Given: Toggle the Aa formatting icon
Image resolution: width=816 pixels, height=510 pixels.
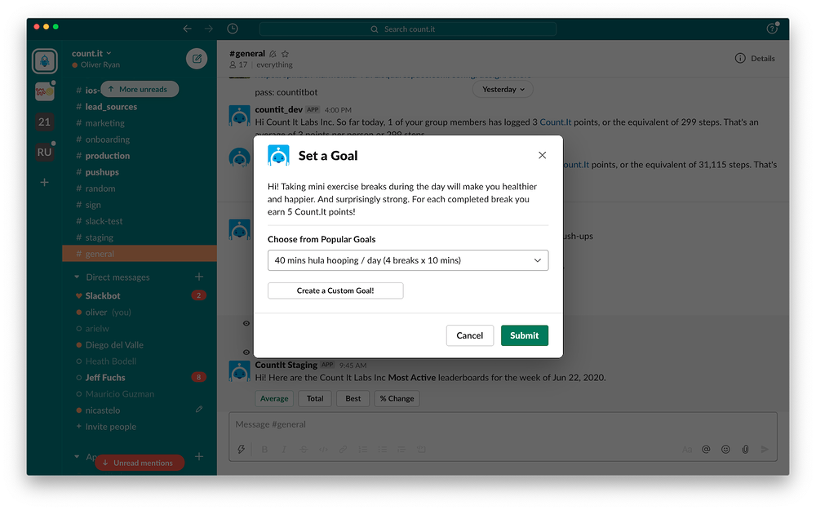Looking at the screenshot, I should 687,449.
